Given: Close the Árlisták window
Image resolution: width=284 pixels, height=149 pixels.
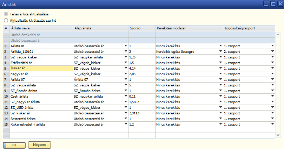Looking at the screenshot, I should [x=280, y=4].
